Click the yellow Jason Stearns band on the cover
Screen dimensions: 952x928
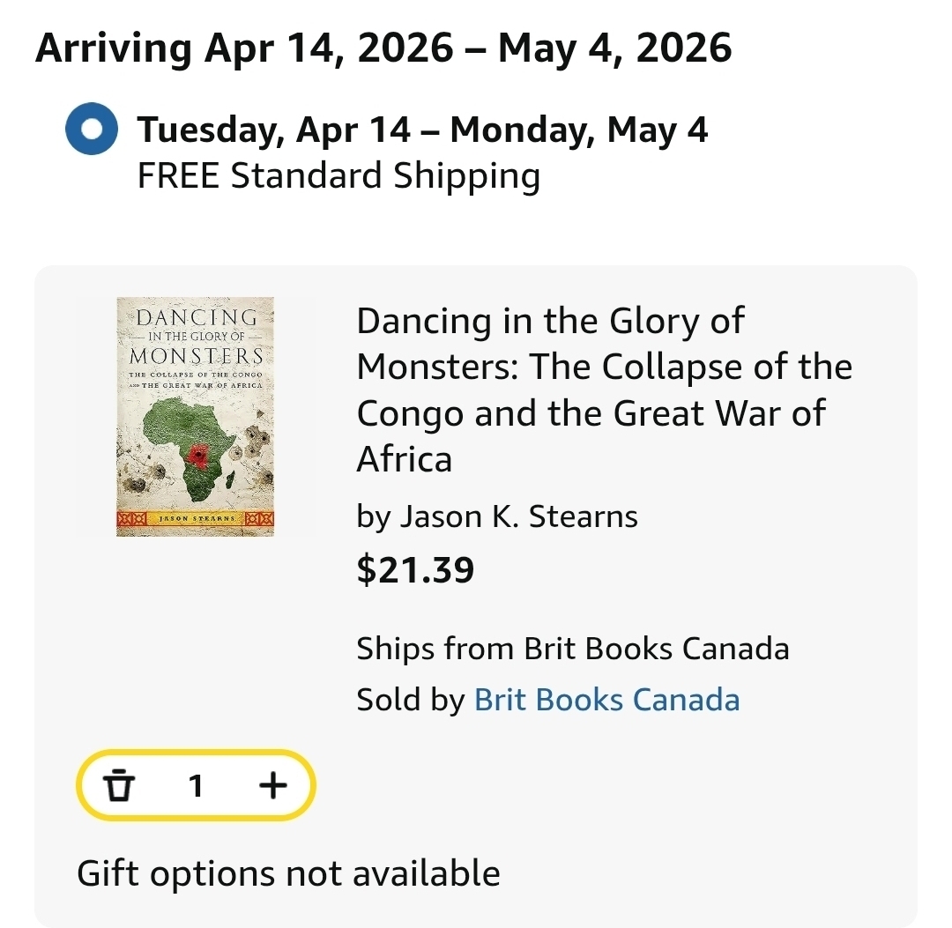[x=196, y=519]
